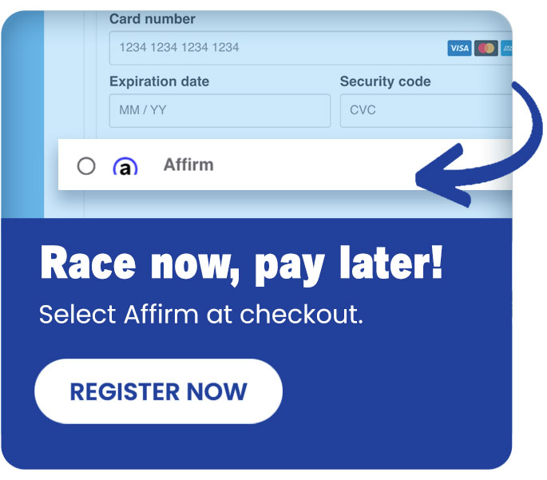The width and height of the screenshot is (547, 480).
Task: Click the blue vertical strip left of form
Action: point(22,120)
